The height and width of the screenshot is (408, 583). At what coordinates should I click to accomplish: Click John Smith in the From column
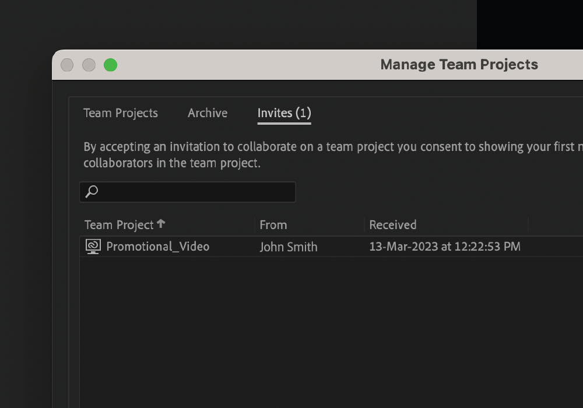pos(289,247)
